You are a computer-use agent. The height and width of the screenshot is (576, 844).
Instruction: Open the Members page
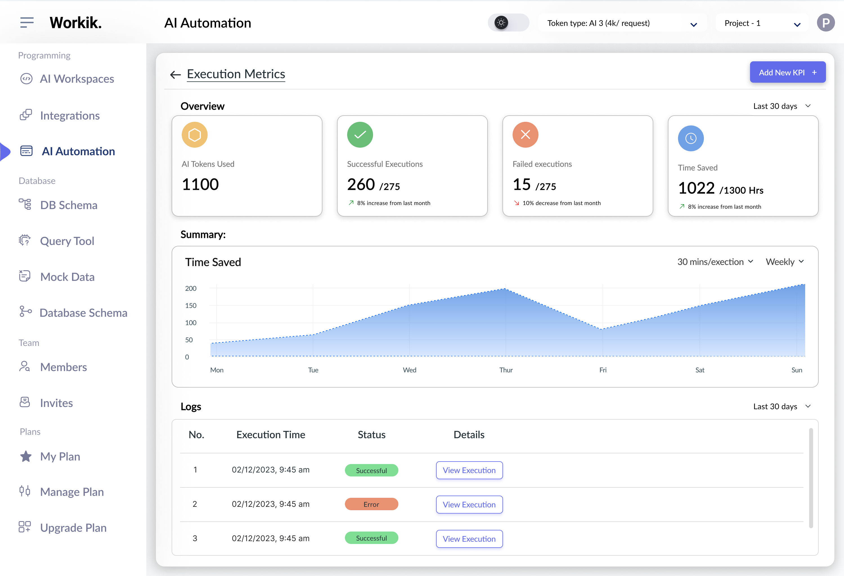coord(64,366)
